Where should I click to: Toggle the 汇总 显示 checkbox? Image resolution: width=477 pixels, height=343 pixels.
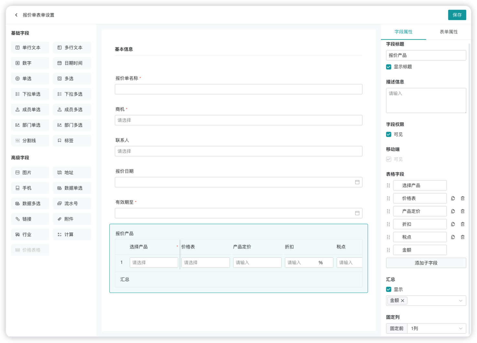389,289
